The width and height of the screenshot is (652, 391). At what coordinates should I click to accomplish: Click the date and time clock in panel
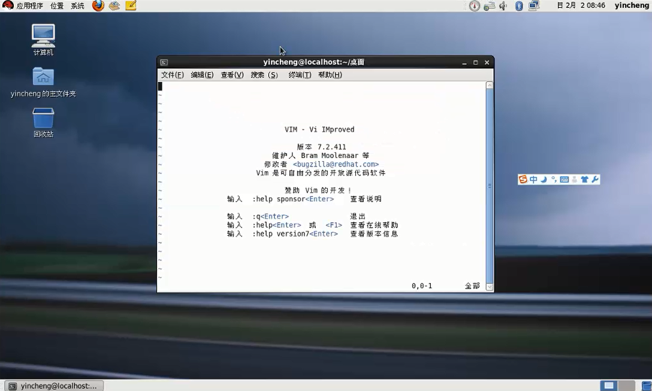[x=581, y=5]
